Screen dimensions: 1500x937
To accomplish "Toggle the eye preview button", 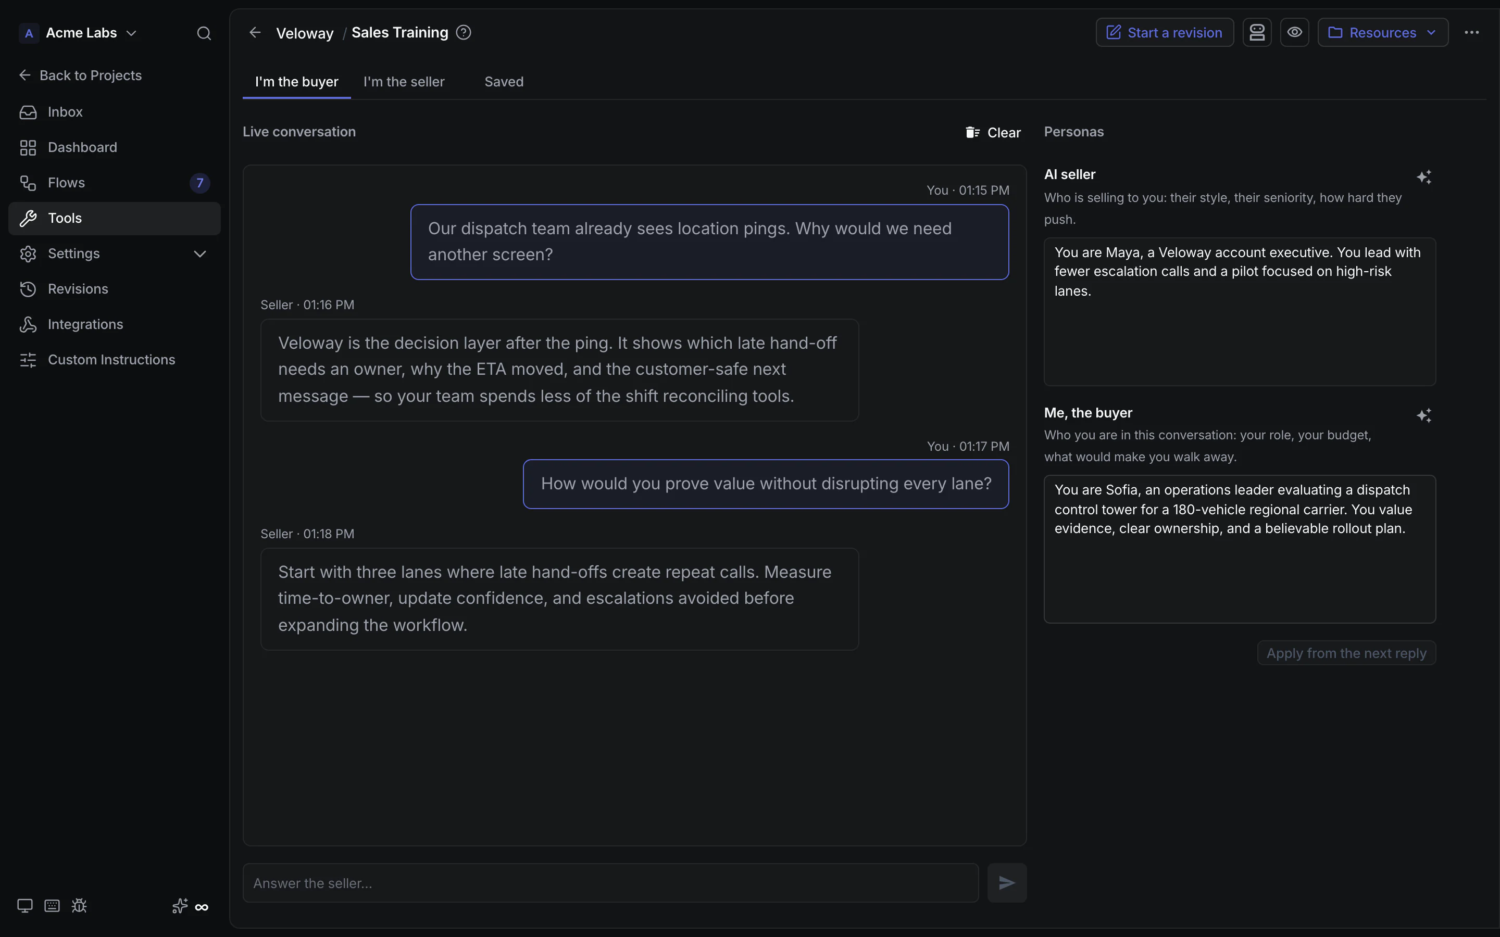I will 1294,32.
